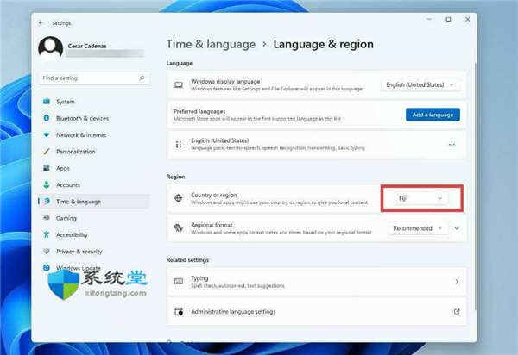The image size is (518, 355).
Task: Select Apps in the sidebar
Action: (x=94, y=168)
